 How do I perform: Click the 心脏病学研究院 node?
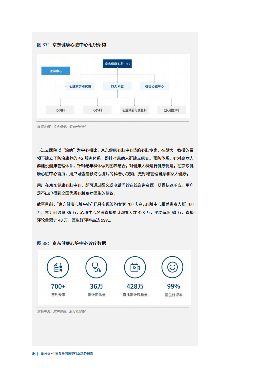tap(80, 86)
